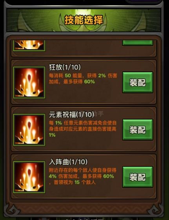Click the 元素祝福 elemental damage description text

[x=83, y=129]
